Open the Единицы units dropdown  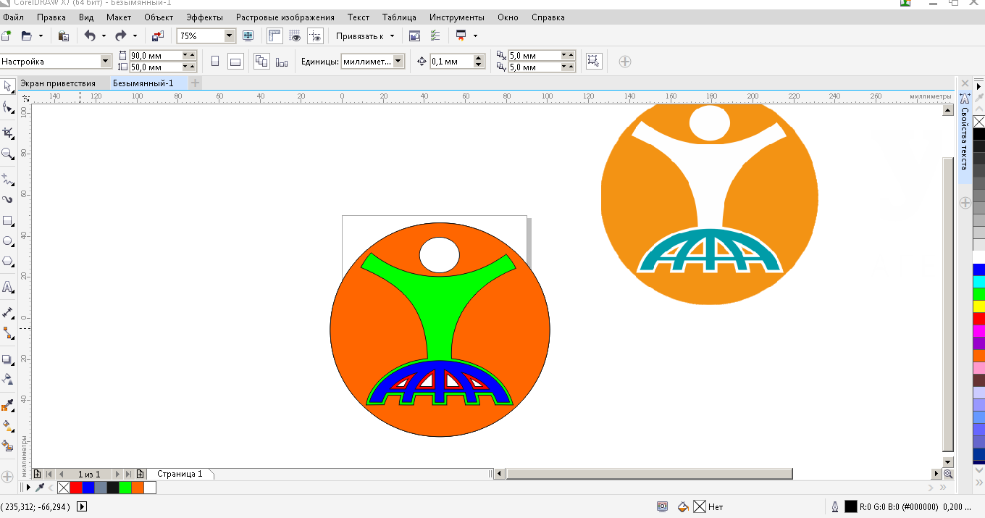coord(398,62)
